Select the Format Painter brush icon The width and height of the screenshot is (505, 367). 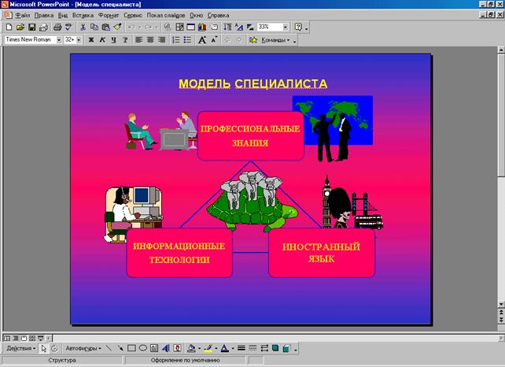point(117,27)
